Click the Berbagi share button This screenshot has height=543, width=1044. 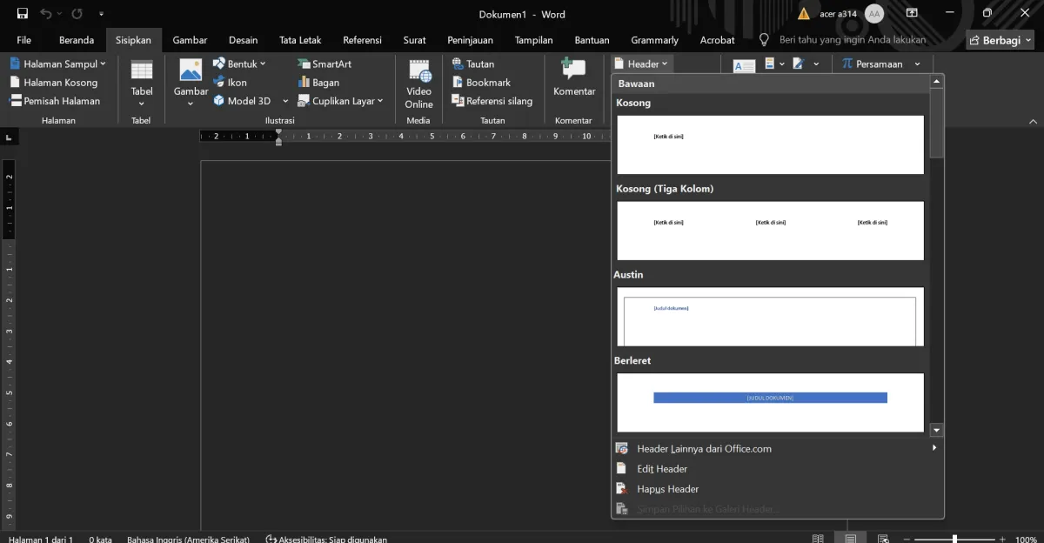coord(1000,40)
